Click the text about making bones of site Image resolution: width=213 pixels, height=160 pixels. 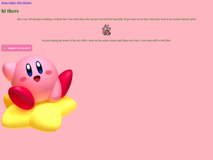tap(106, 40)
